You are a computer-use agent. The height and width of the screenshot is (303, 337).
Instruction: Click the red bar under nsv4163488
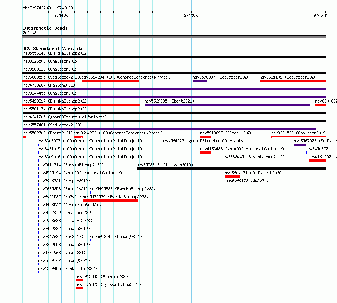[x=206, y=153]
